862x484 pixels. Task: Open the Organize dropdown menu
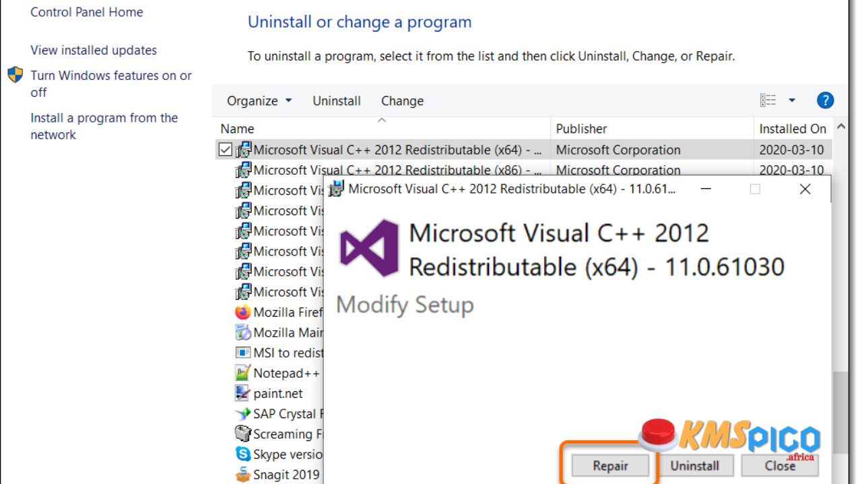pos(259,101)
